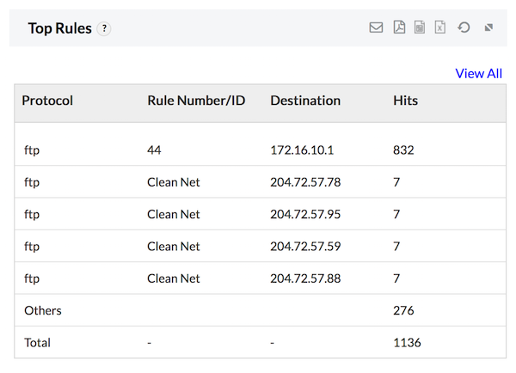Open the Top Rules help question mark
The width and height of the screenshot is (516, 373).
tap(104, 28)
